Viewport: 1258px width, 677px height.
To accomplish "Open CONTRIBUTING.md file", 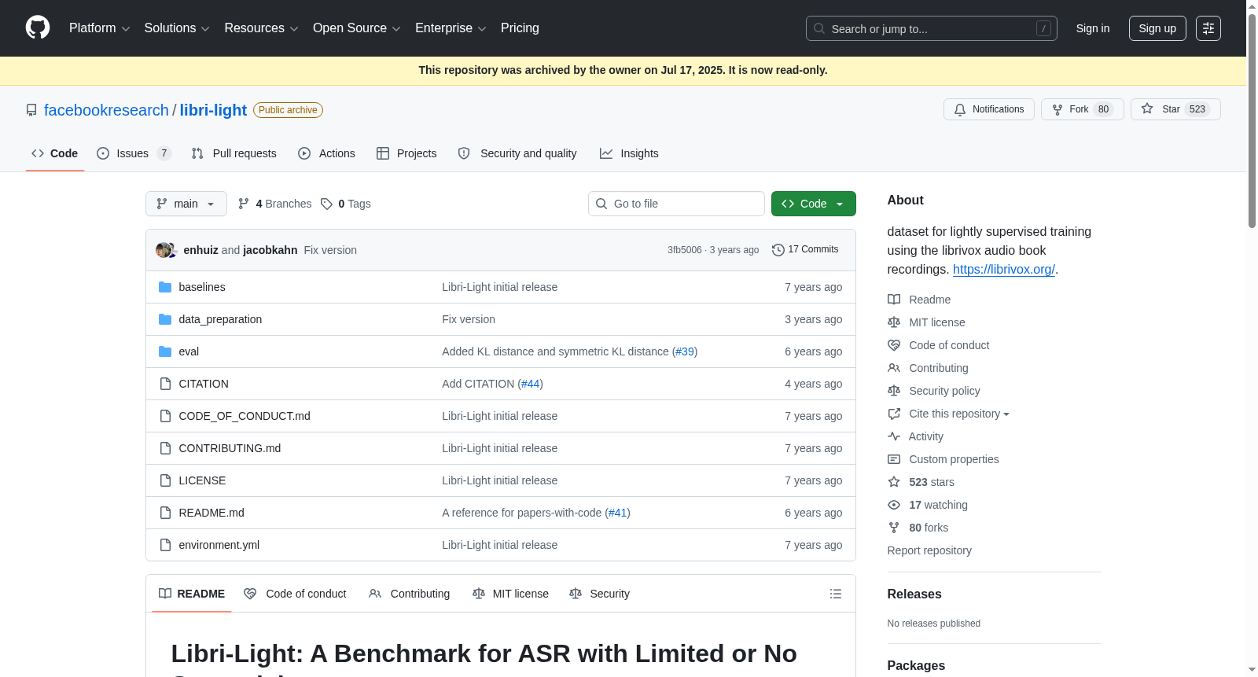I will point(230,448).
